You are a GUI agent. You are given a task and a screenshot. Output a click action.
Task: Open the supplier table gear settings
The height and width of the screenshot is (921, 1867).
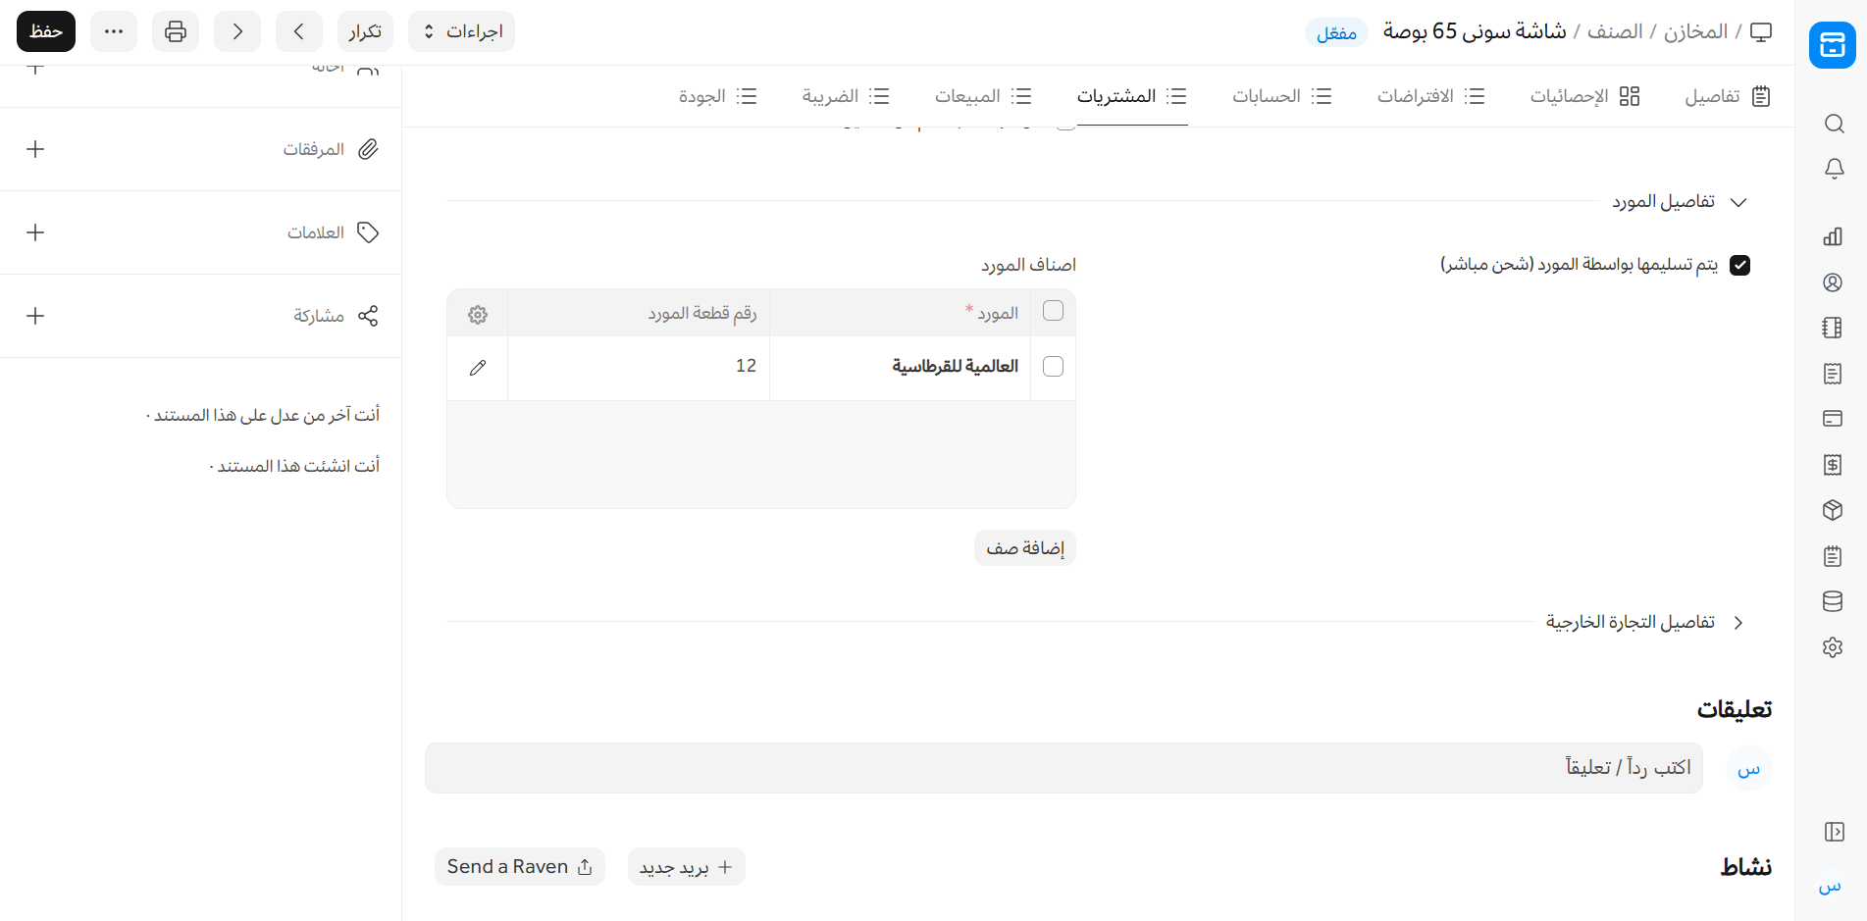coord(478,315)
